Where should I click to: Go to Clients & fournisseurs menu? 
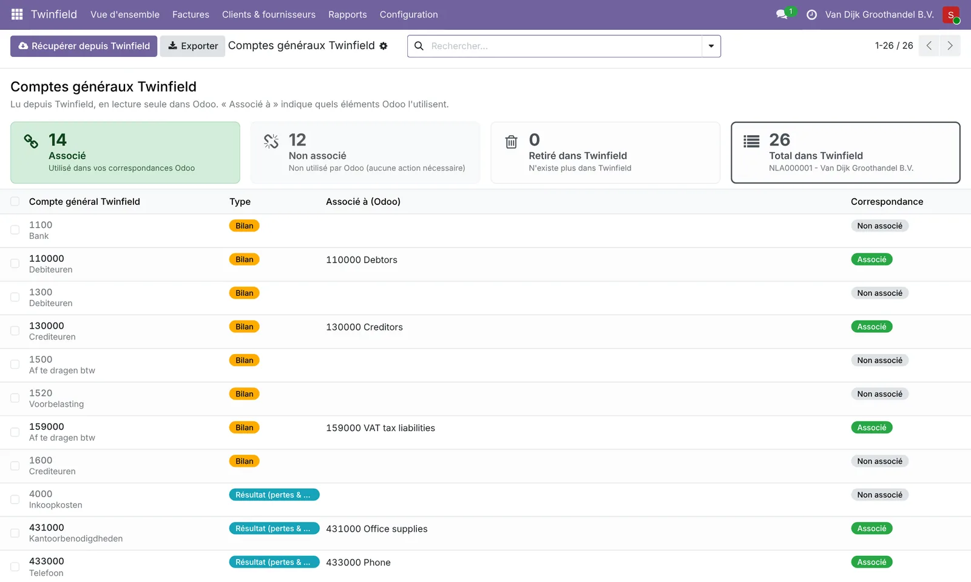[x=269, y=15]
